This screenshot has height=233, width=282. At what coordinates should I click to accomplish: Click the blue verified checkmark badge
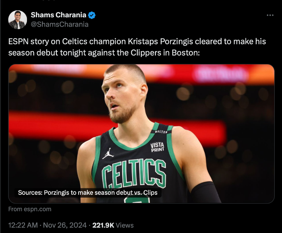click(x=92, y=15)
